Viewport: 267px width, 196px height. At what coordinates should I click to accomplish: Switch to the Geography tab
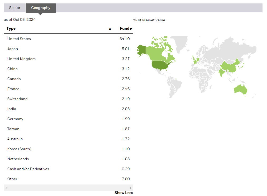pyautogui.click(x=40, y=8)
